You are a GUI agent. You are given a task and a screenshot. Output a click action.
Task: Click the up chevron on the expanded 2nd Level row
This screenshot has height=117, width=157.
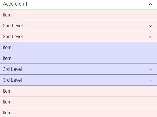(x=151, y=37)
